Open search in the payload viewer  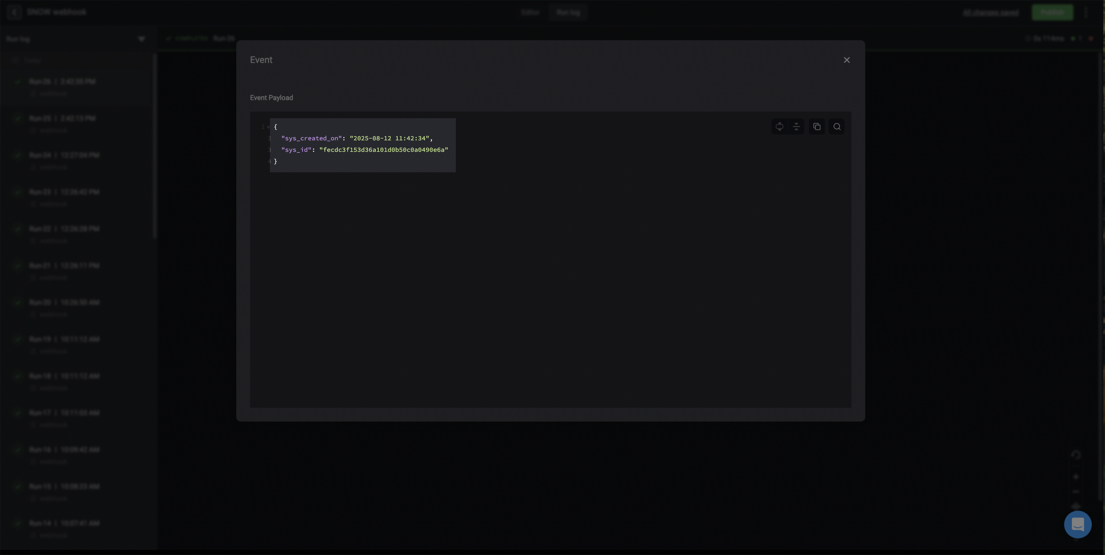point(837,127)
